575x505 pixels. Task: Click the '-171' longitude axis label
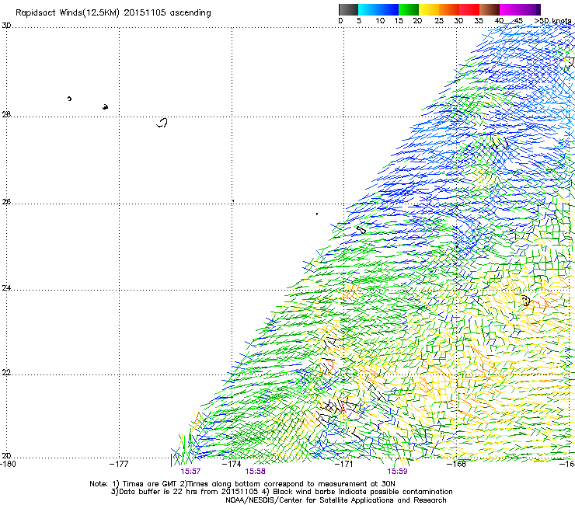point(343,464)
